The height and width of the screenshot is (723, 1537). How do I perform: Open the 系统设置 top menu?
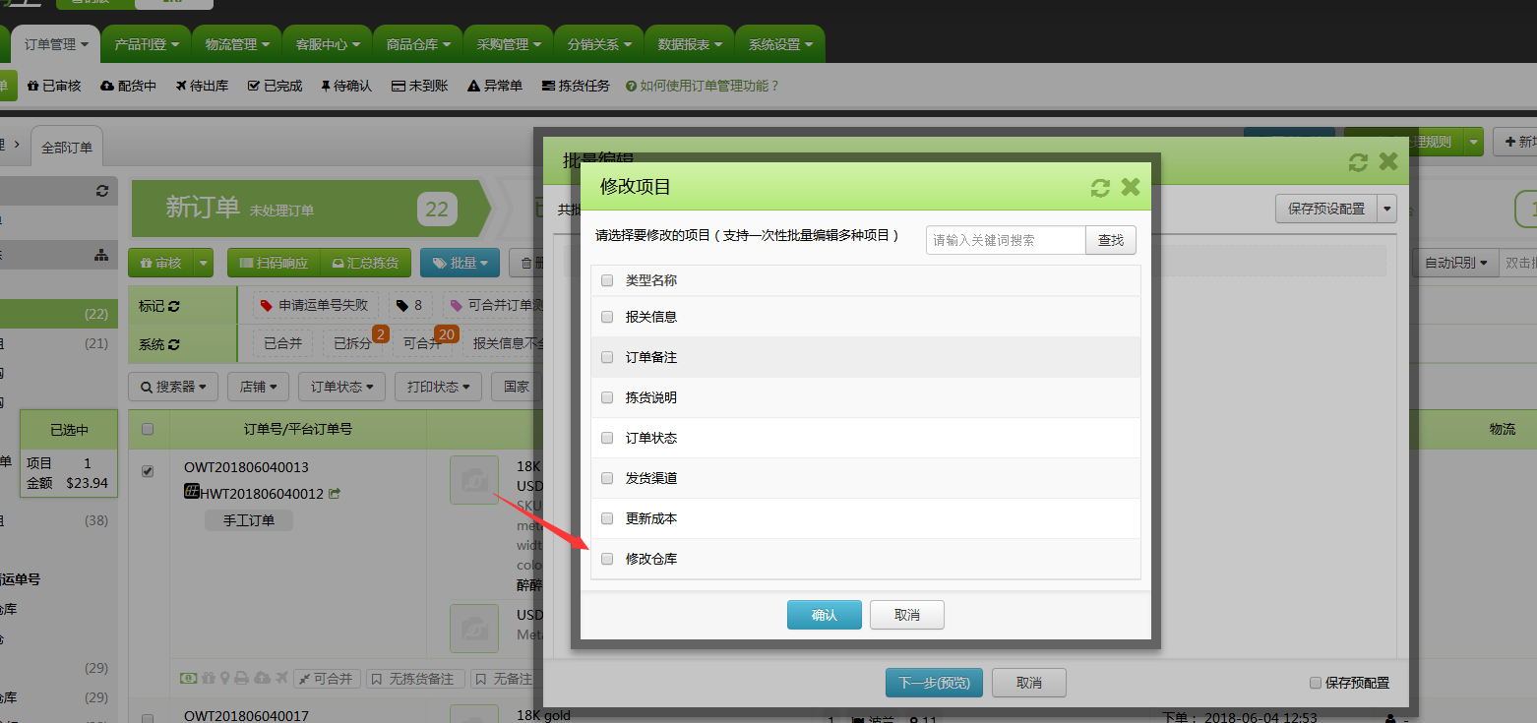(x=780, y=44)
